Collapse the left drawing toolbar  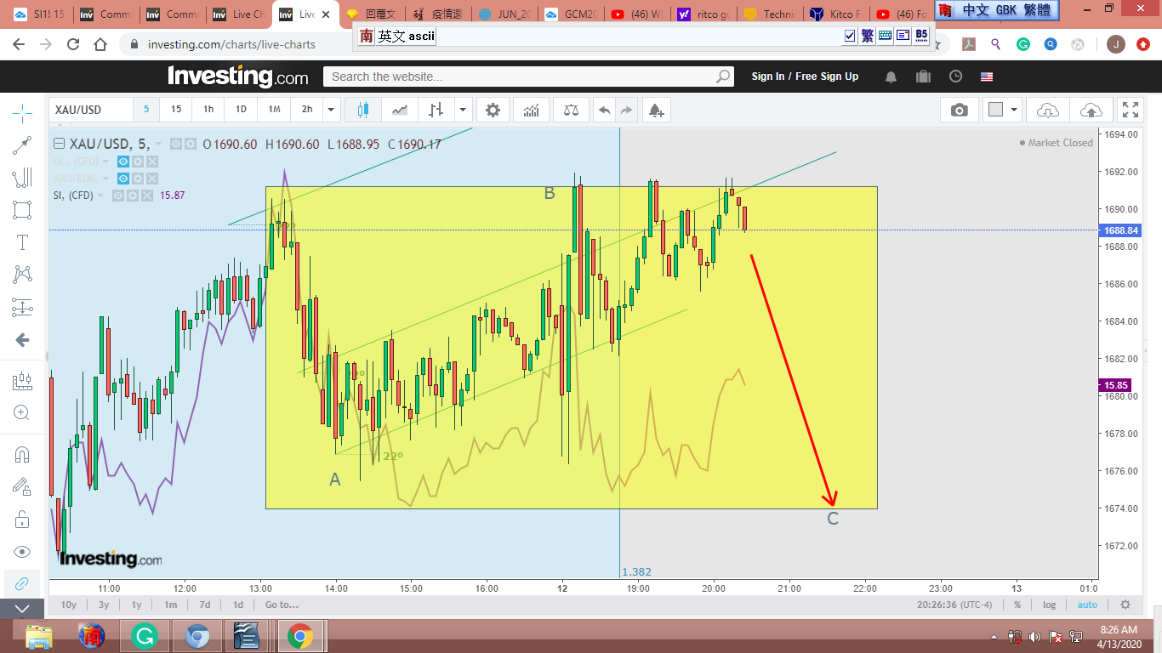pyautogui.click(x=22, y=609)
